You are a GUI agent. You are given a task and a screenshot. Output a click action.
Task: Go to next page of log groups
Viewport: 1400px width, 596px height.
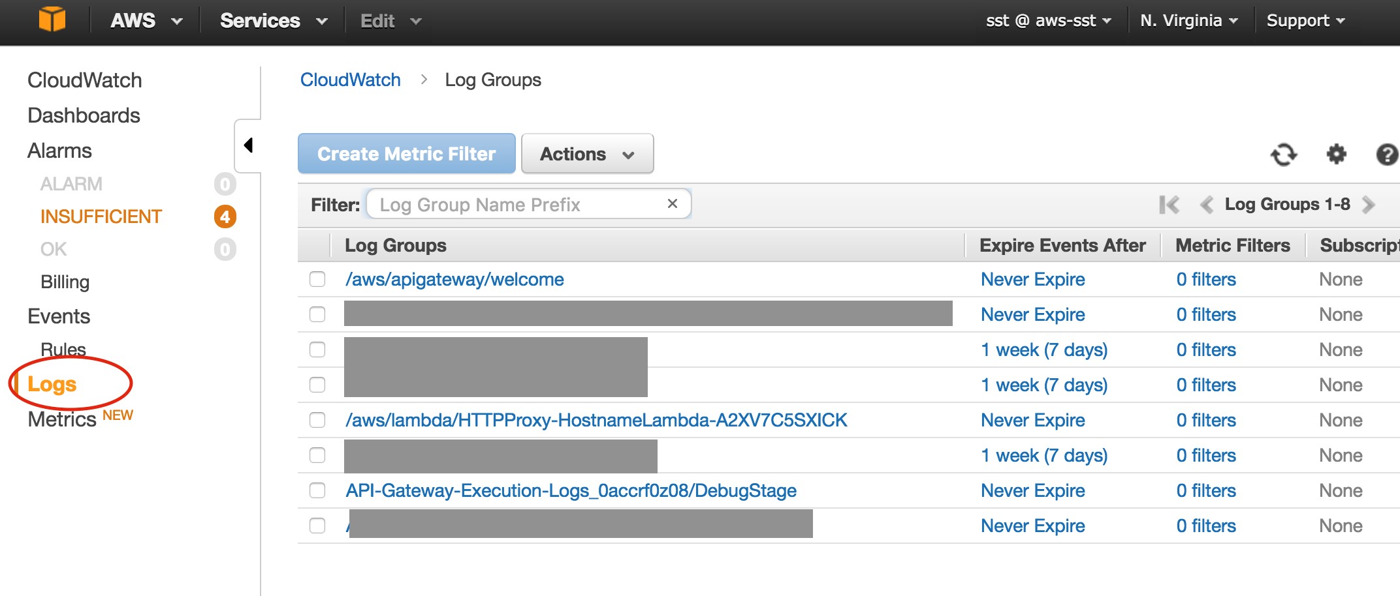[1369, 205]
